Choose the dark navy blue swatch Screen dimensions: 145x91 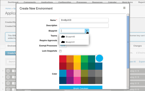(63, 80)
